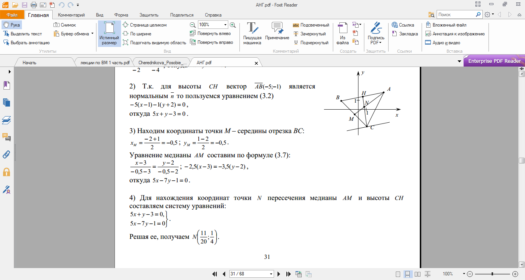Insert Аудио и видео
Image resolution: width=525 pixels, height=280 pixels.
click(443, 43)
